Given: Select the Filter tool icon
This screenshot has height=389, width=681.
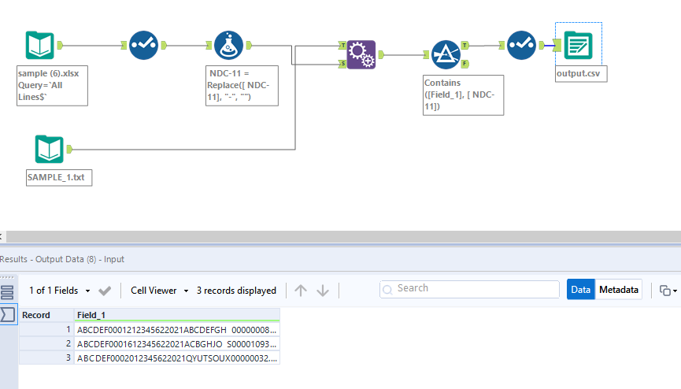Looking at the screenshot, I should tap(446, 54).
